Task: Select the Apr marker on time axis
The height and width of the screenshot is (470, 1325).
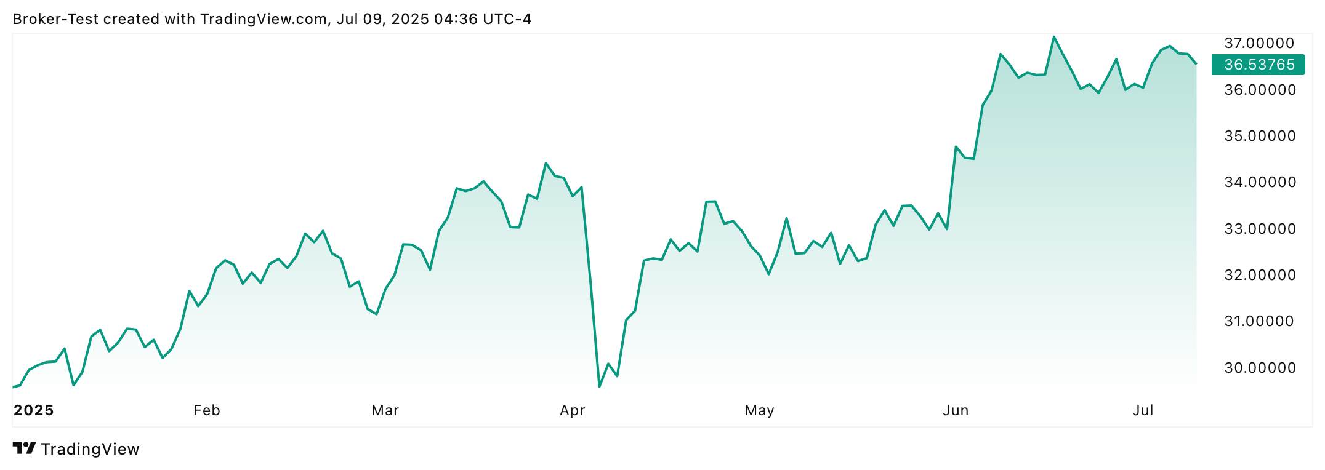Action: (x=572, y=410)
